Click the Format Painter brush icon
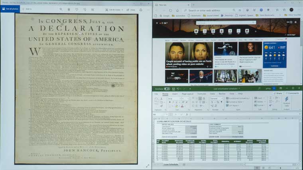 (161, 106)
